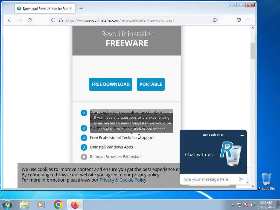Screen dimensions: 280x210
Task: Open a new tab with plus button
Action: pos(81,8)
